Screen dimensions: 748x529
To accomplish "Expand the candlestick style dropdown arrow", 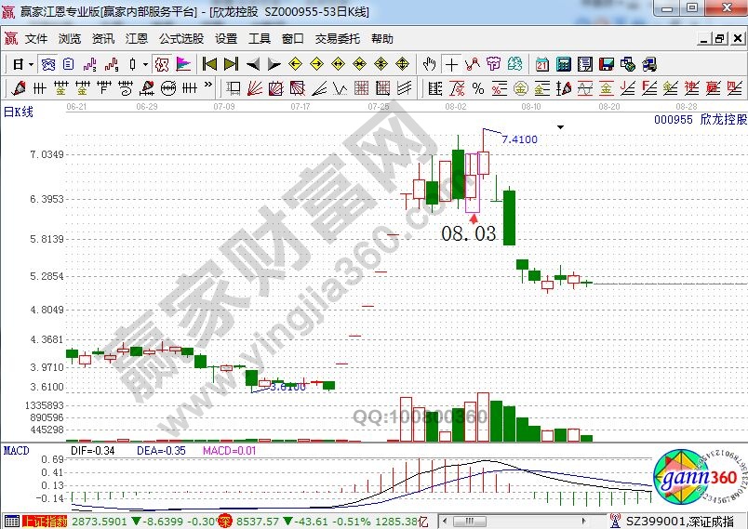I will [x=144, y=64].
